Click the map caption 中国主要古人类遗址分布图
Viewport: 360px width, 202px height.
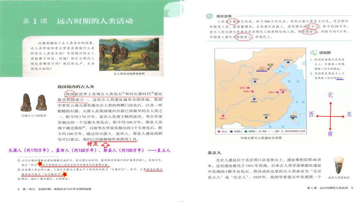point(261,138)
